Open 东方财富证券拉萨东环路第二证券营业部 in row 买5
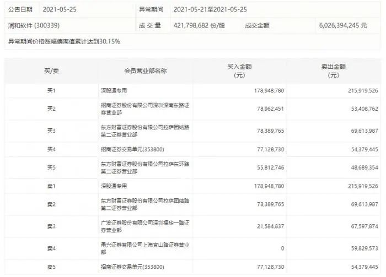386x277 pixels. tap(145, 167)
